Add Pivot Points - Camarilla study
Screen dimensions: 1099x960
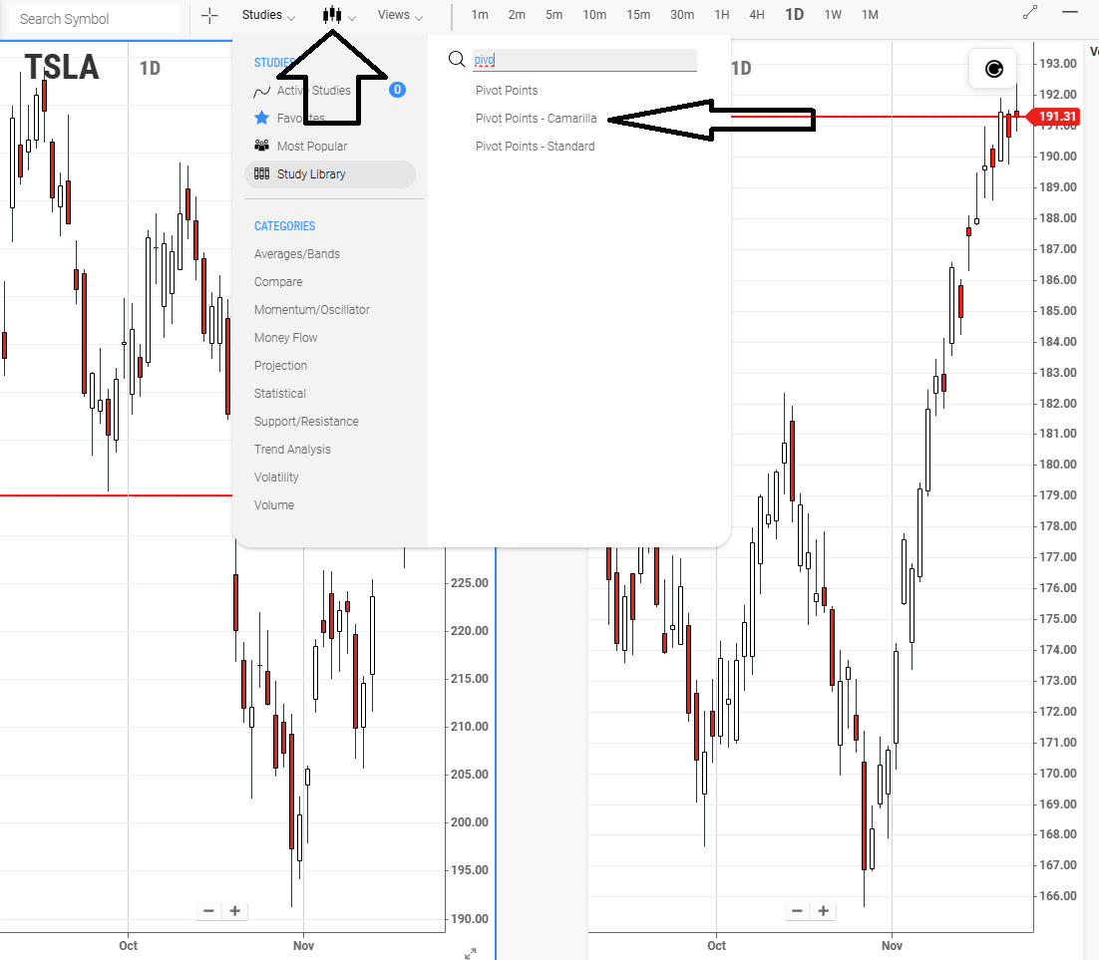[537, 119]
